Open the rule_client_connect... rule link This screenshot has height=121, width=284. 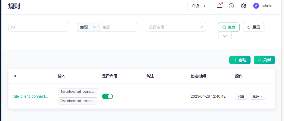pos(30,96)
